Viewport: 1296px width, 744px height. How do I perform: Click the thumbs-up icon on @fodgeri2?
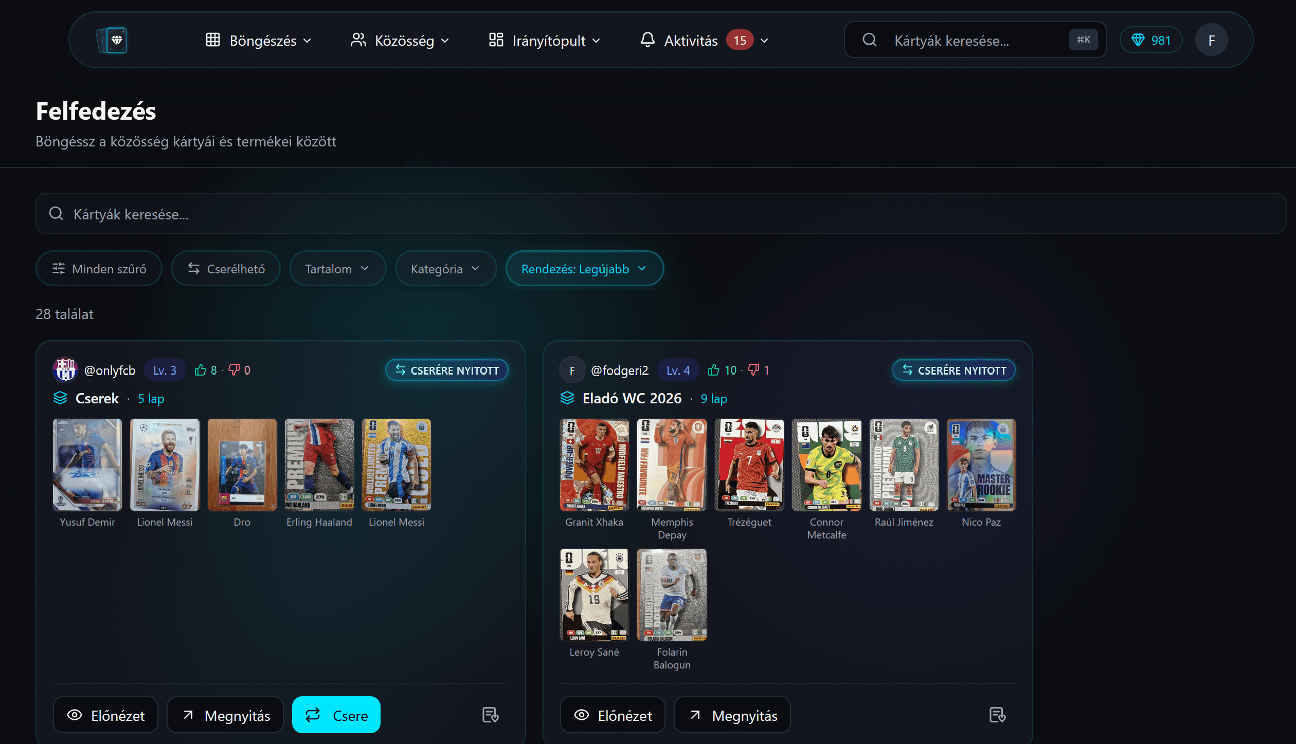pyautogui.click(x=713, y=370)
